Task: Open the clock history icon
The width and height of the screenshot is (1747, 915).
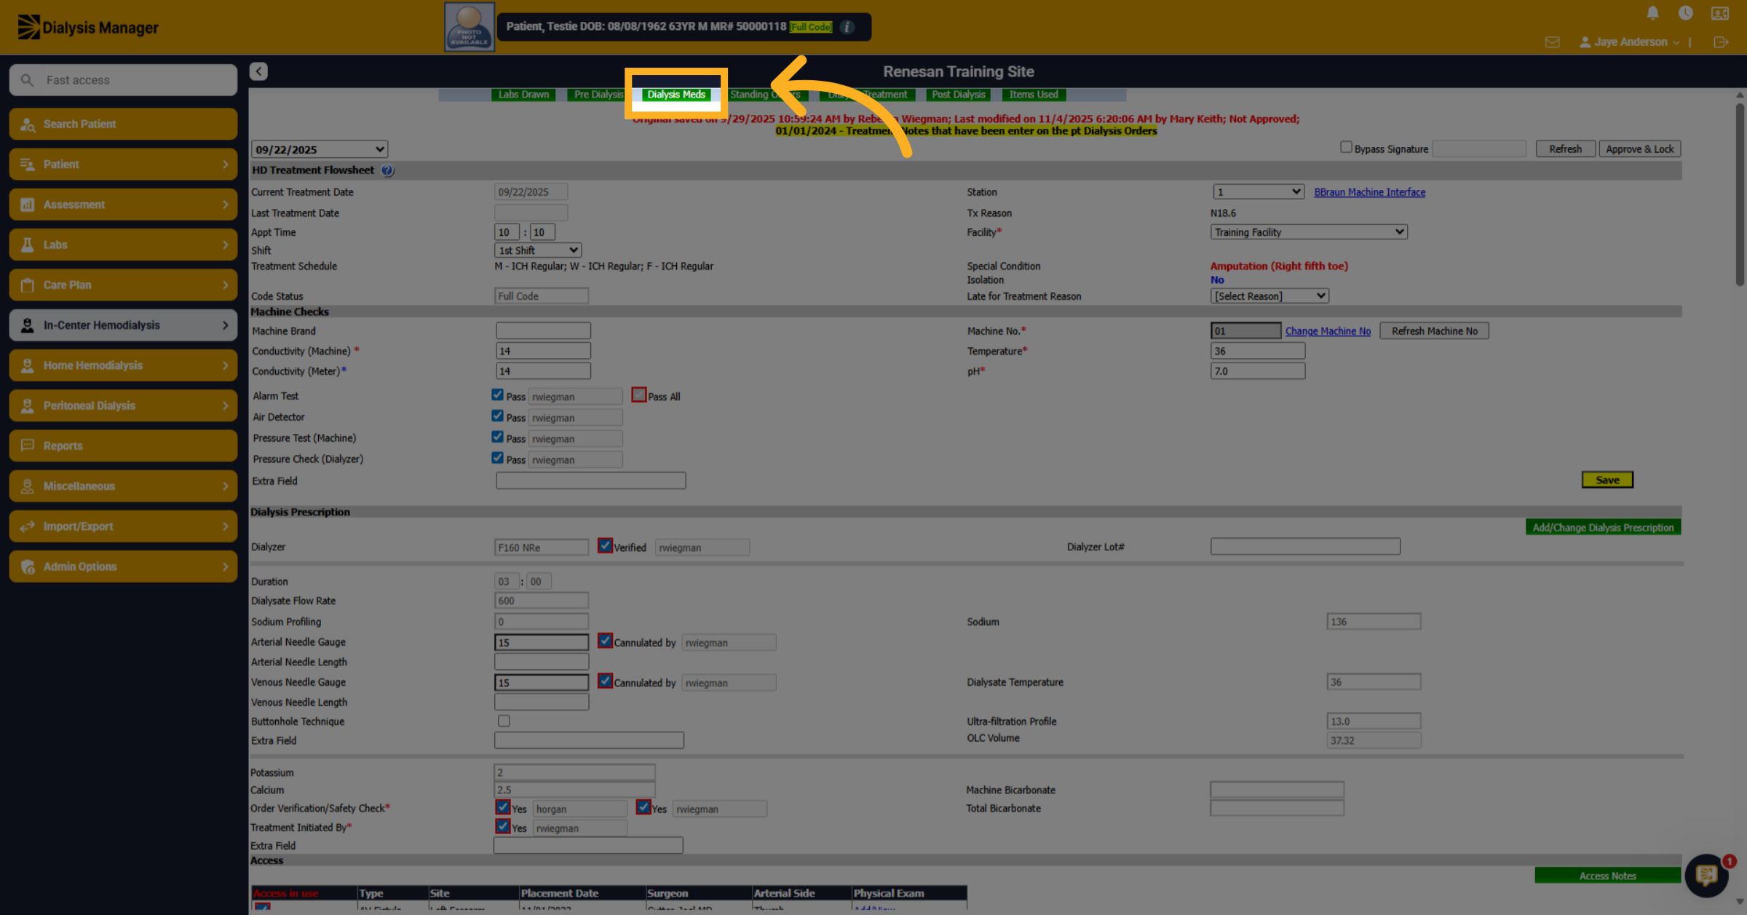Action: [1685, 13]
